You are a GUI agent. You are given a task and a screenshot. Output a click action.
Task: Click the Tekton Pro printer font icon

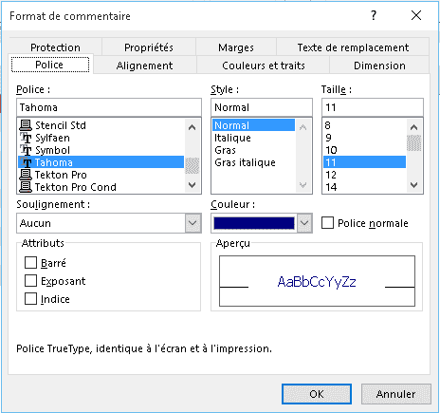point(26,175)
